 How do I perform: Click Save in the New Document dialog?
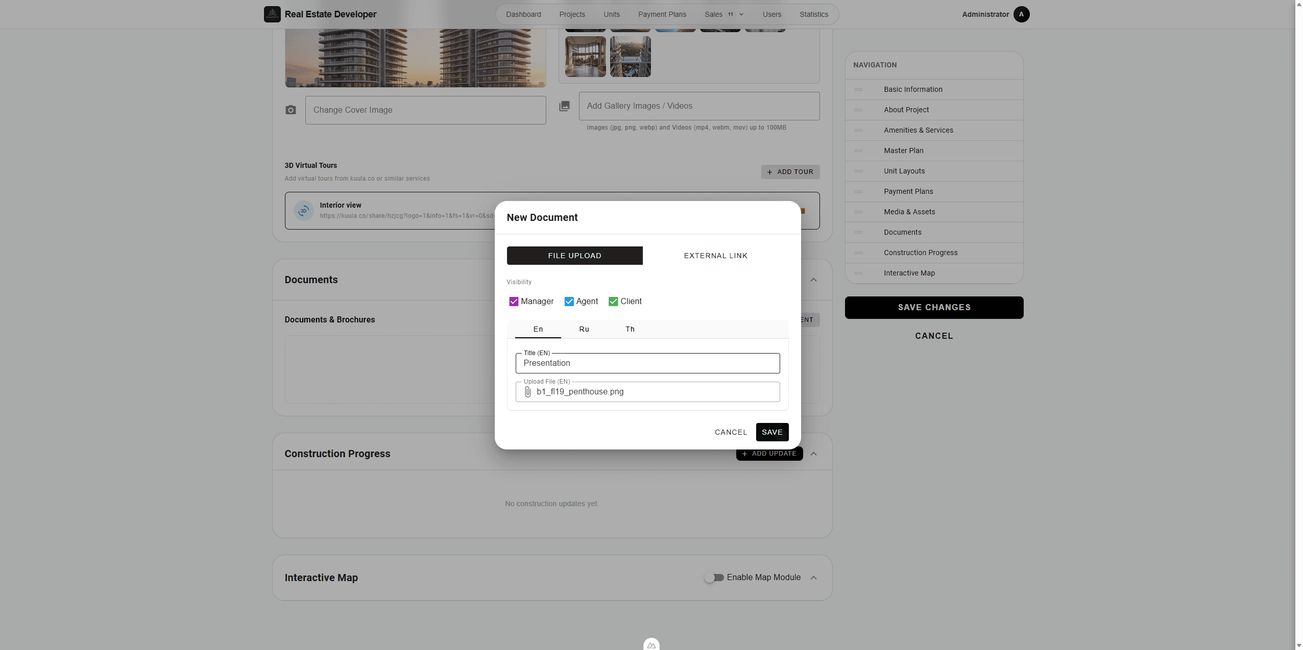772,432
